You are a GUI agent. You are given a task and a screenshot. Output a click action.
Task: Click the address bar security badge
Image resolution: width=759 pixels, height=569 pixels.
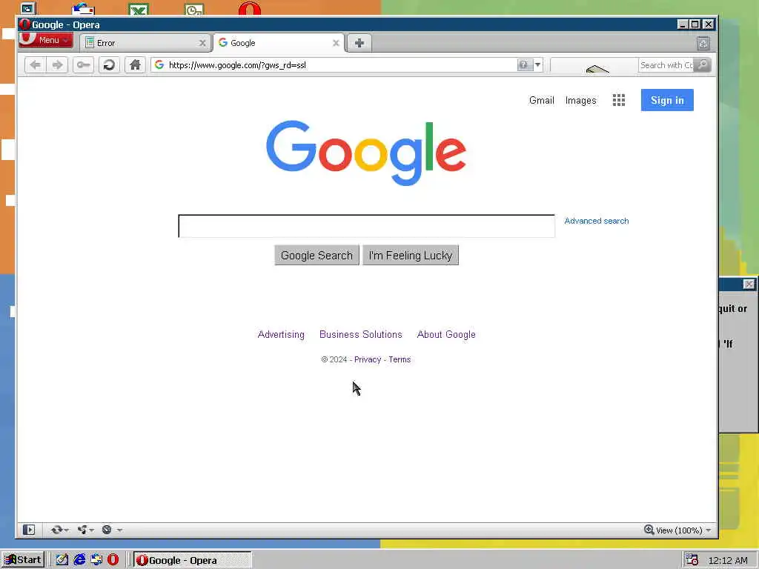tap(524, 65)
